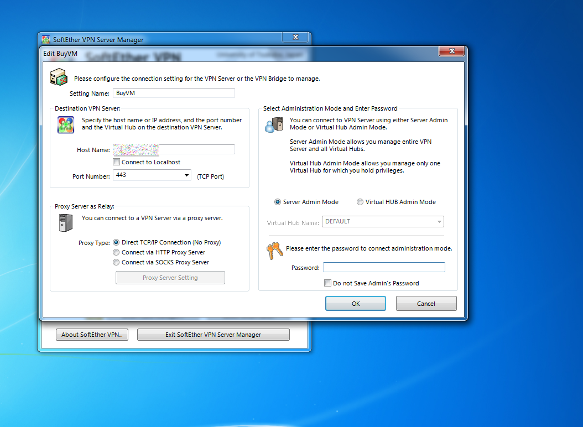Image resolution: width=583 pixels, height=427 pixels.
Task: Check Do not Save Admin's Password
Action: tap(327, 283)
